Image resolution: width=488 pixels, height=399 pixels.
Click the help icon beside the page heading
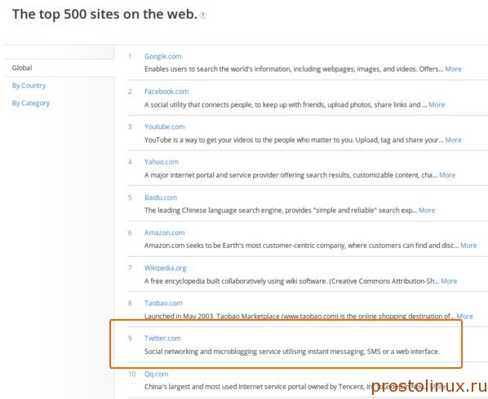(x=203, y=15)
